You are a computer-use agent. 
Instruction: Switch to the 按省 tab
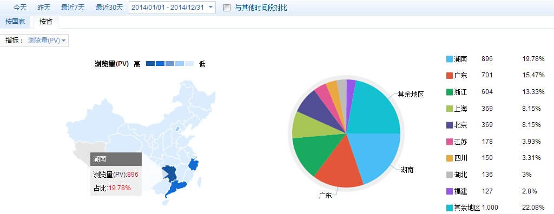pyautogui.click(x=46, y=22)
